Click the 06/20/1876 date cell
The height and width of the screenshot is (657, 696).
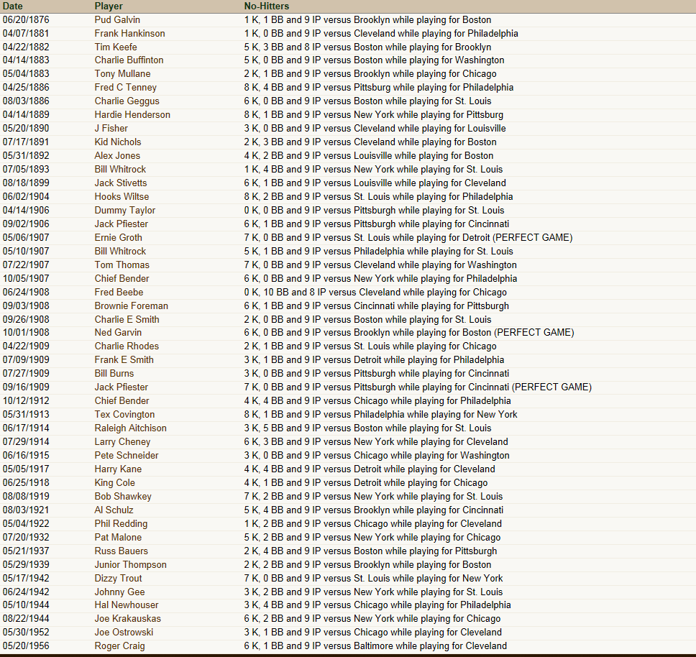[x=25, y=19]
